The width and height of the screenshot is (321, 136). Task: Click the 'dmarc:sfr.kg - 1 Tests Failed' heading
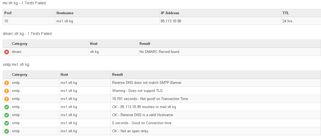pos(27,34)
